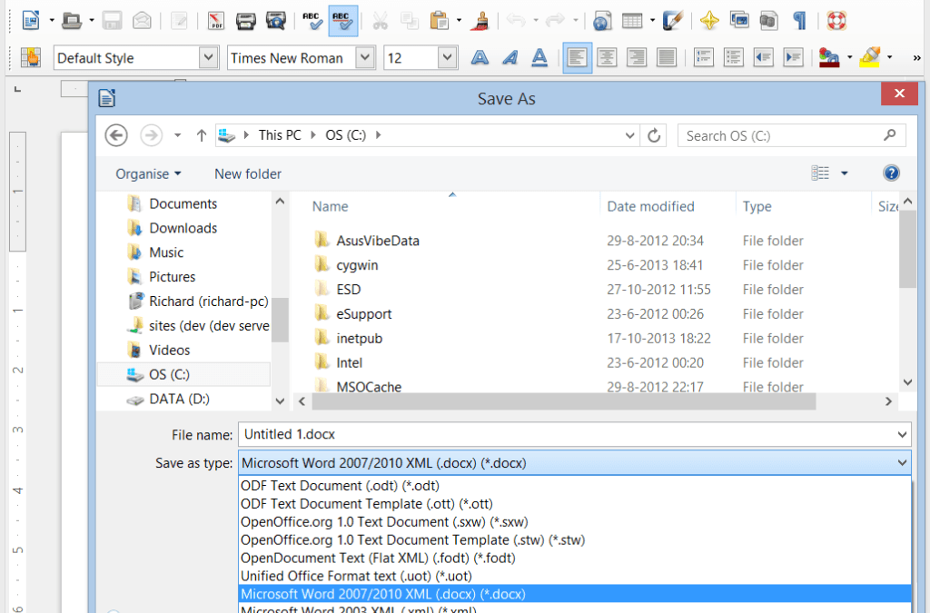Open the Font Name dropdown
The image size is (930, 613).
coord(365,58)
